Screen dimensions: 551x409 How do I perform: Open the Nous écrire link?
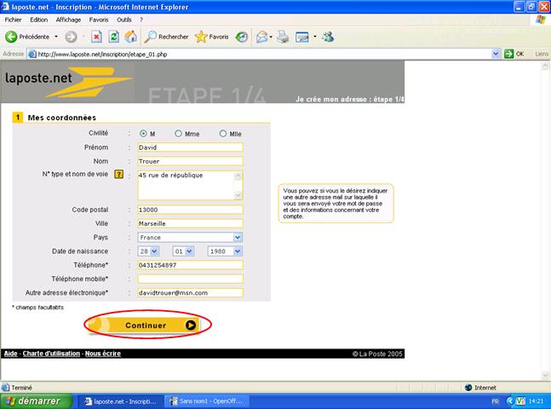tap(103, 354)
